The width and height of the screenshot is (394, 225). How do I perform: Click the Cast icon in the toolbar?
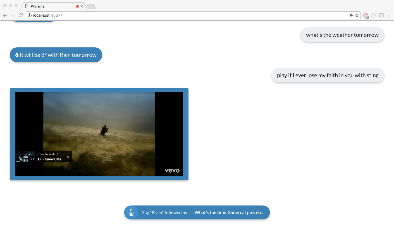click(381, 15)
